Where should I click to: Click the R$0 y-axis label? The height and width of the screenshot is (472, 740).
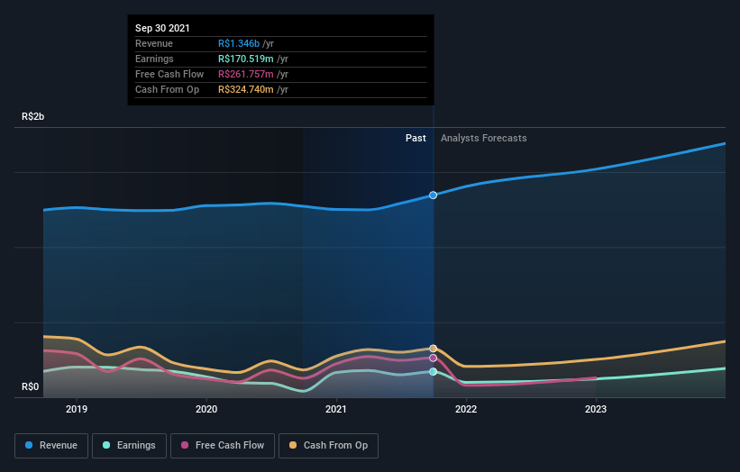[31, 386]
